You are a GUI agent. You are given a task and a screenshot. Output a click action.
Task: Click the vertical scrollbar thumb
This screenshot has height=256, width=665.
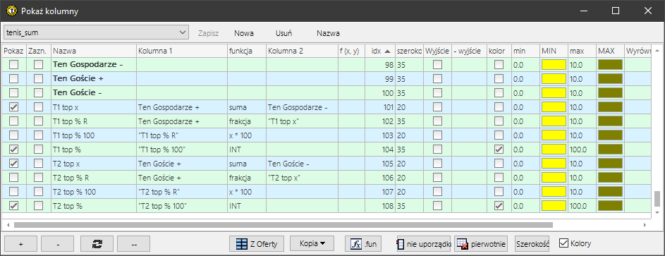(x=657, y=198)
